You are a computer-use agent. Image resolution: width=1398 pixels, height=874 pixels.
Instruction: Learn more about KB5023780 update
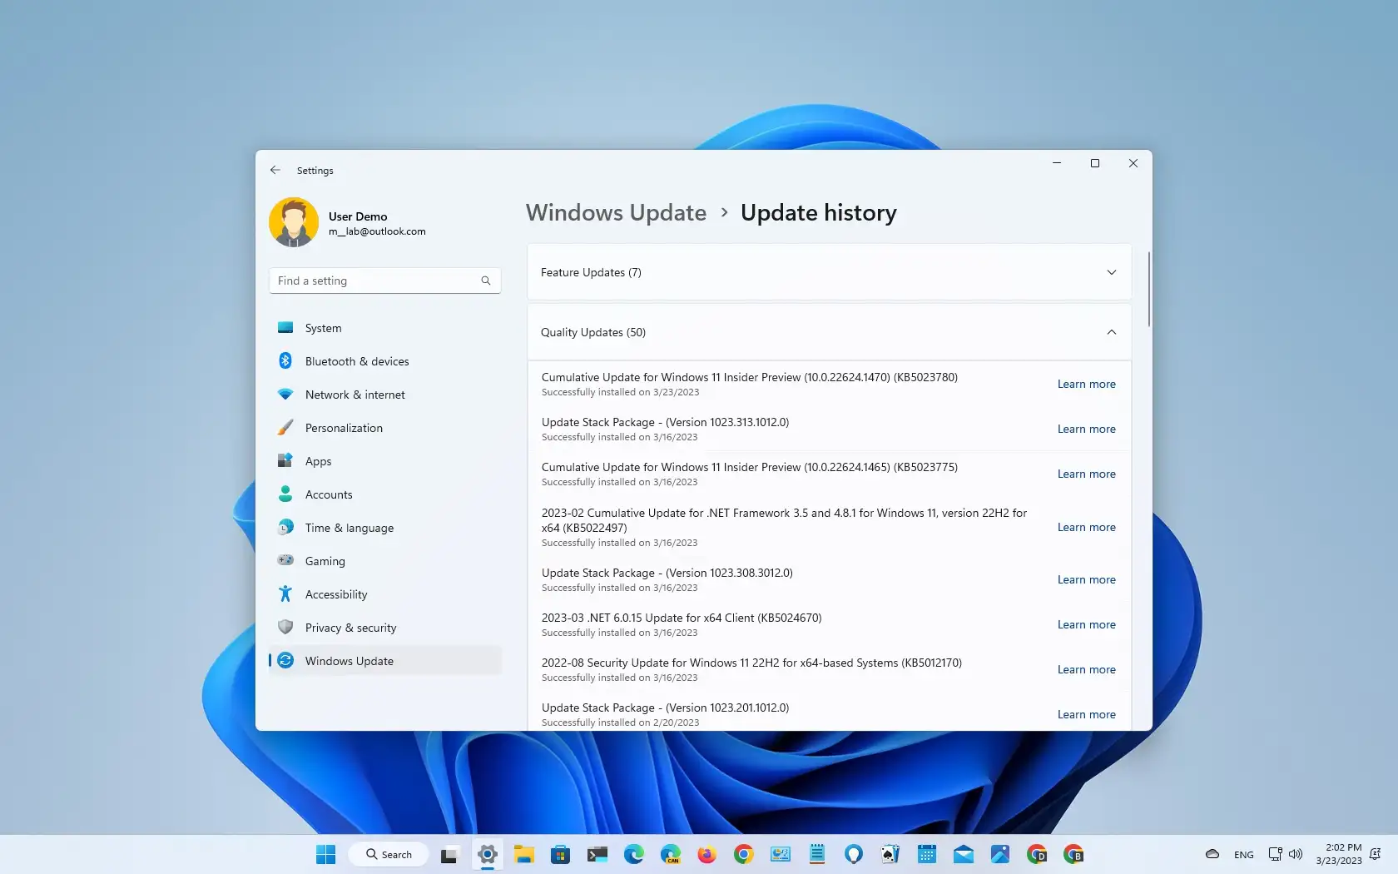click(x=1086, y=384)
